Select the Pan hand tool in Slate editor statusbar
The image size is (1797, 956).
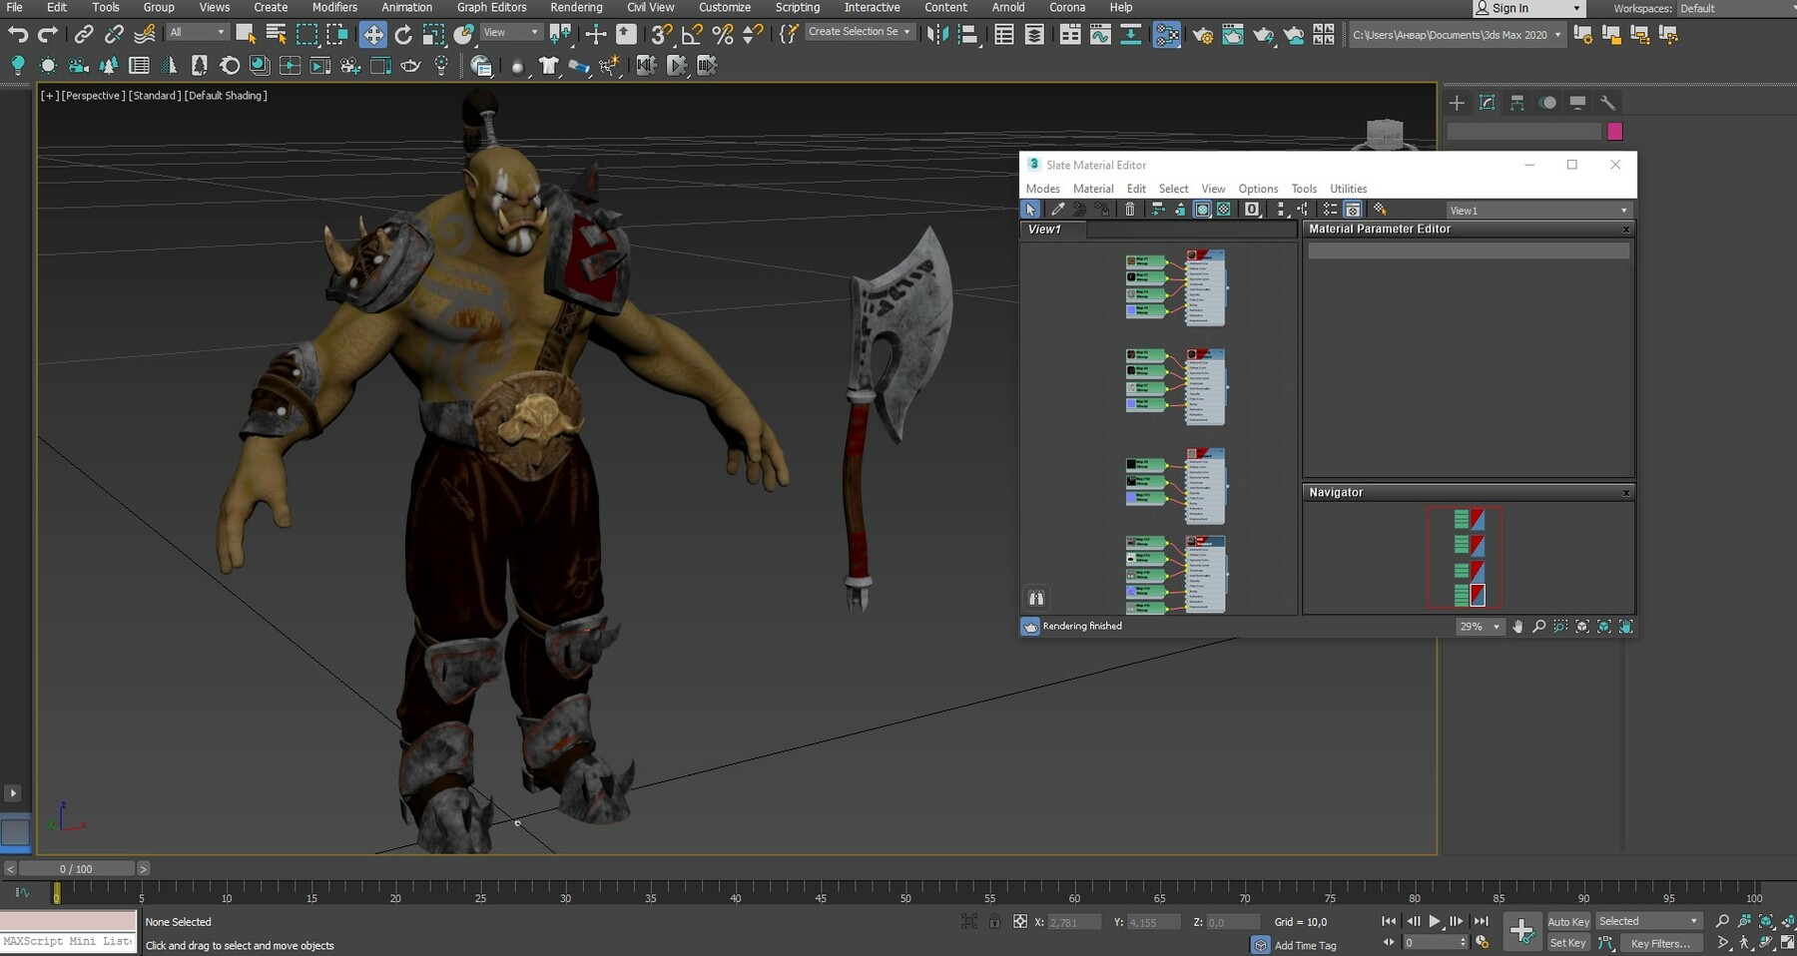coord(1518,627)
